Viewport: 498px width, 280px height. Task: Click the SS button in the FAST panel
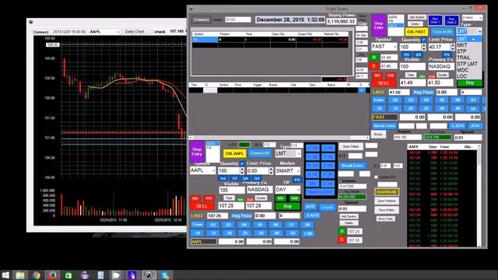pos(406,55)
